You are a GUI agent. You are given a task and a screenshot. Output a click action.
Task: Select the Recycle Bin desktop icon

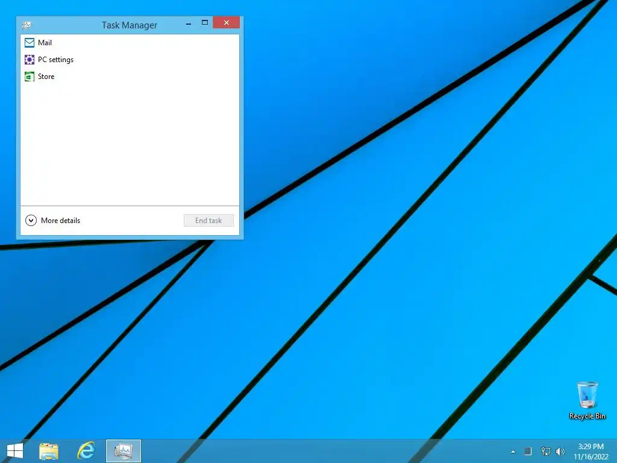pos(587,395)
